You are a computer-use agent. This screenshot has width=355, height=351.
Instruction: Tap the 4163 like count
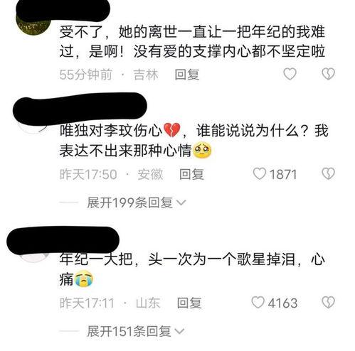point(282,303)
